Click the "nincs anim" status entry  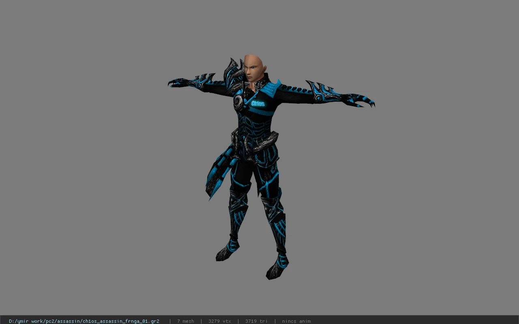(296, 321)
